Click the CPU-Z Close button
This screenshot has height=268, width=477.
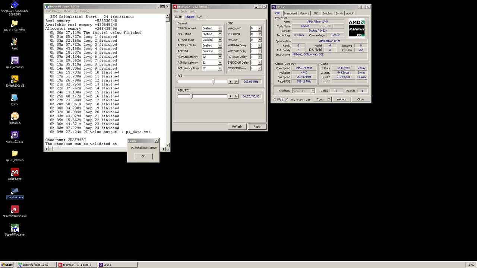click(360, 99)
